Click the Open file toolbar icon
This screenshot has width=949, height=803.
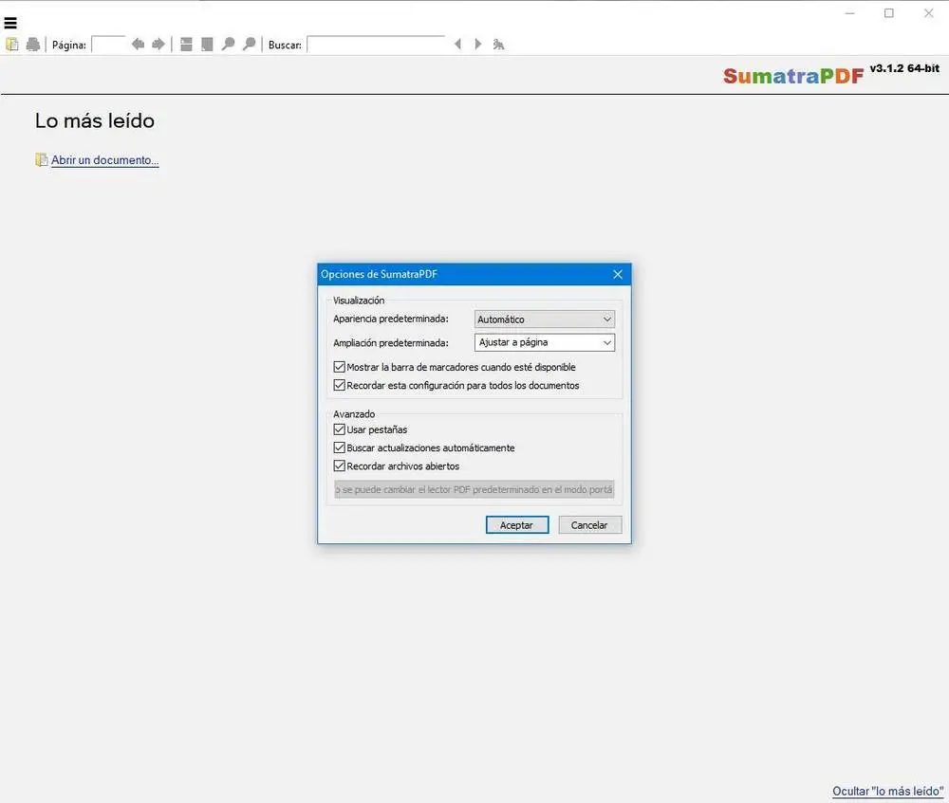point(12,45)
